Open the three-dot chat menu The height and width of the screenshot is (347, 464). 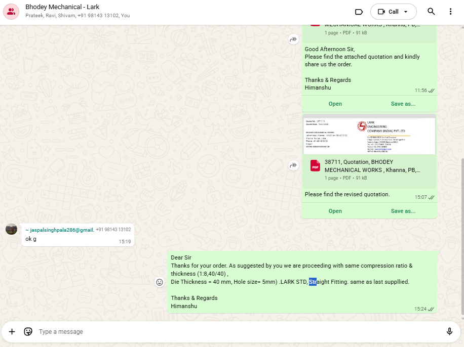450,12
